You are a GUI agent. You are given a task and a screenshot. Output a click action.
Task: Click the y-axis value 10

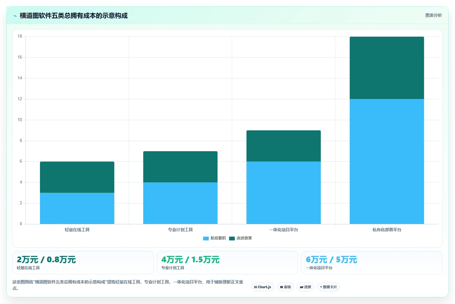click(20, 120)
